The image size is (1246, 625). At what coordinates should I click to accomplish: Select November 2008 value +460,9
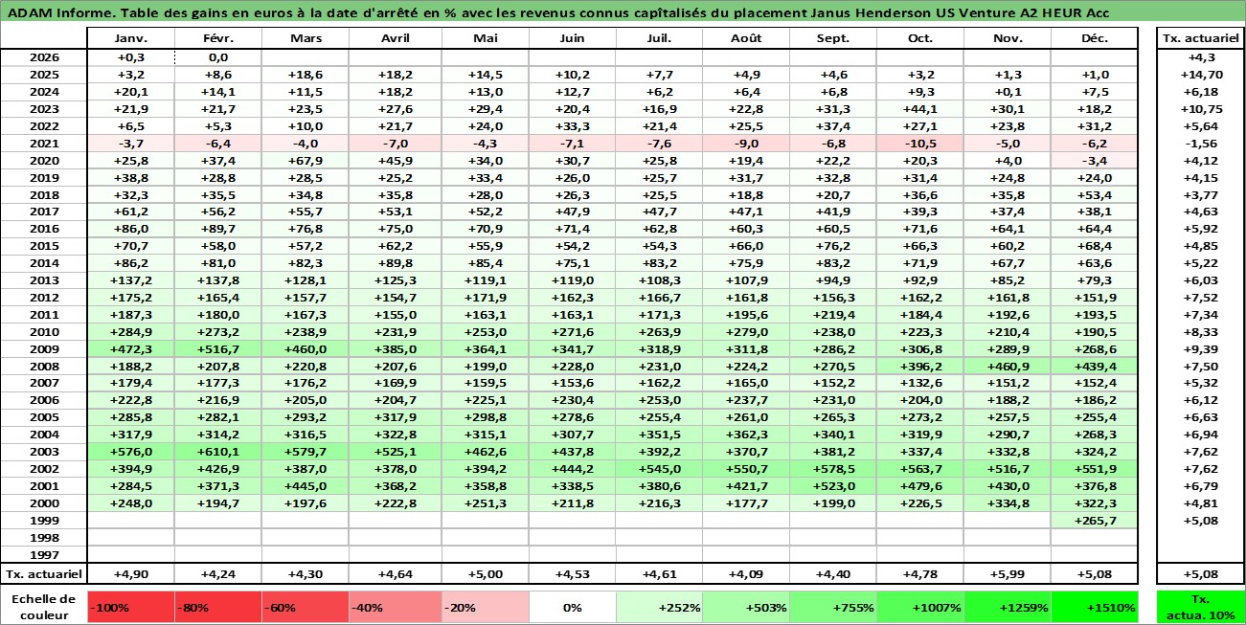[1007, 366]
